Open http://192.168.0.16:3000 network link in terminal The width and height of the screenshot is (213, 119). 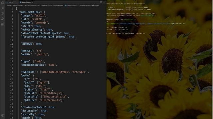pyautogui.click(x=138, y=10)
